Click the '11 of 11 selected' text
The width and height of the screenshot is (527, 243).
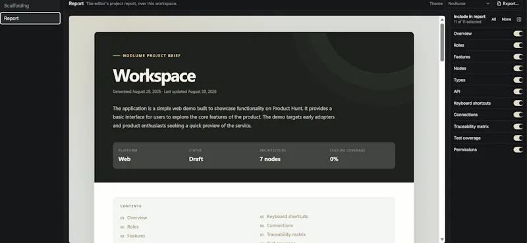tap(467, 22)
